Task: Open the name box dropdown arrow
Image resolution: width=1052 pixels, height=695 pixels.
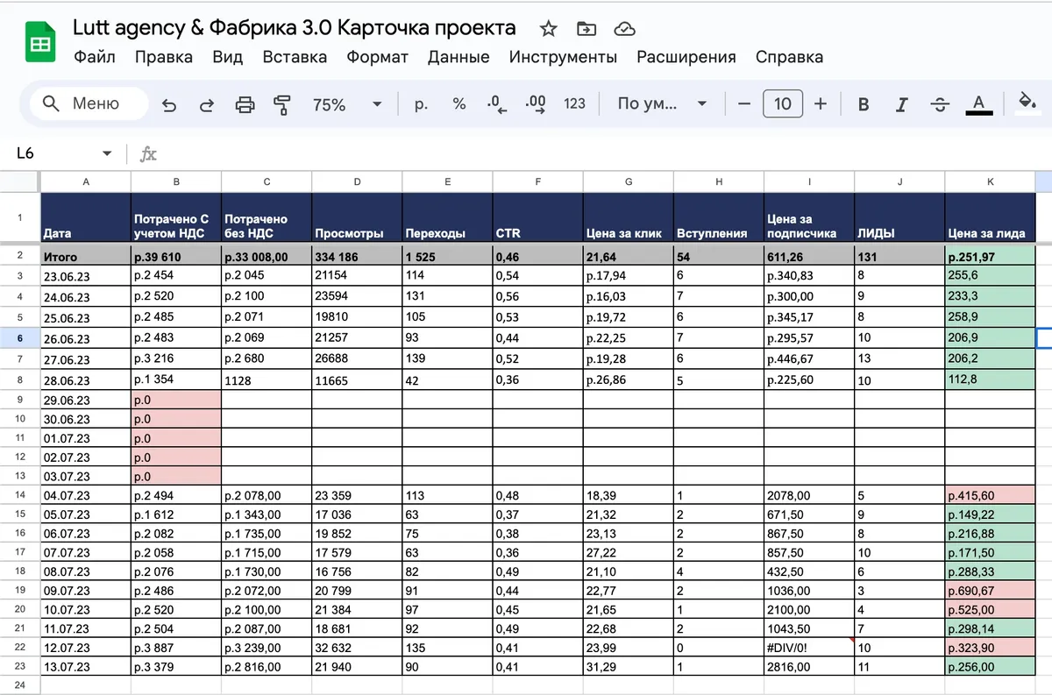Action: pyautogui.click(x=107, y=153)
